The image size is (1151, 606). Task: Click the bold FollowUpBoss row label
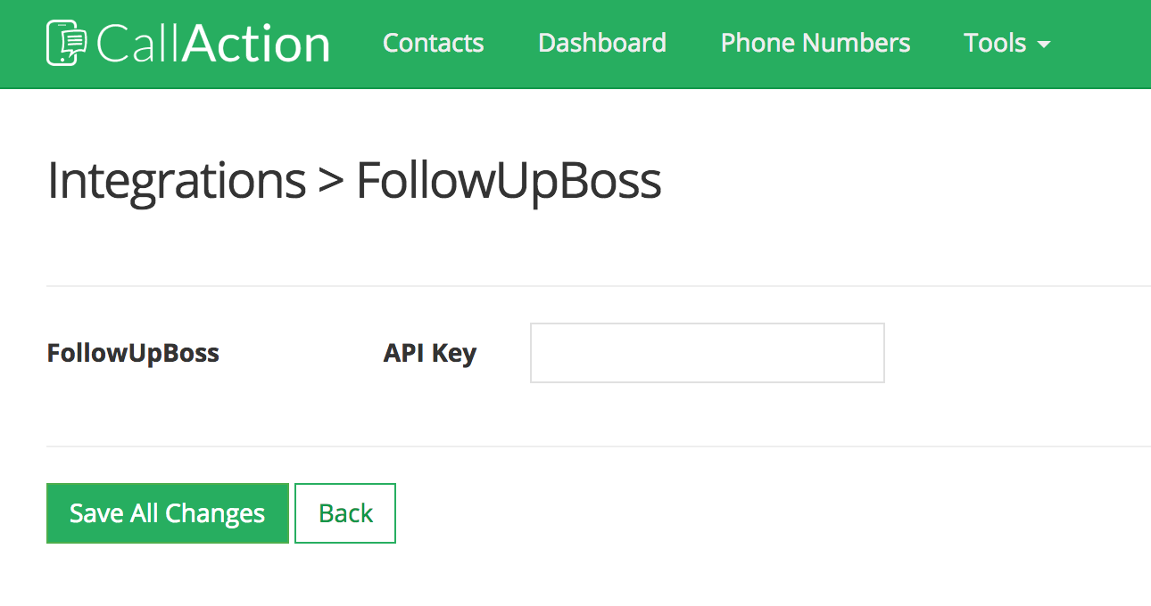(x=133, y=353)
